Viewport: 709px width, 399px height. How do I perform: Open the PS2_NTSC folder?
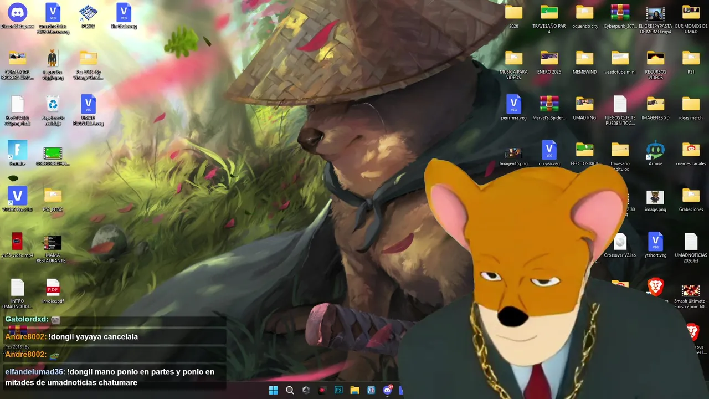[53, 196]
